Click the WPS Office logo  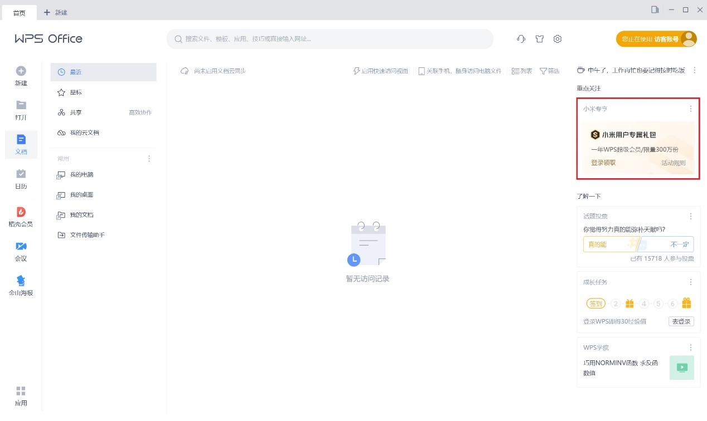click(49, 38)
